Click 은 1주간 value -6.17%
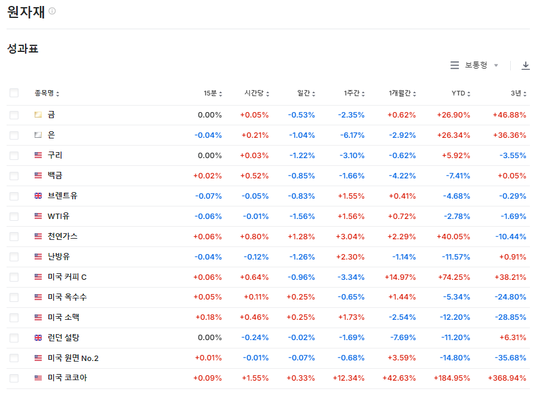Viewport: 543px width, 395px height. [352, 135]
